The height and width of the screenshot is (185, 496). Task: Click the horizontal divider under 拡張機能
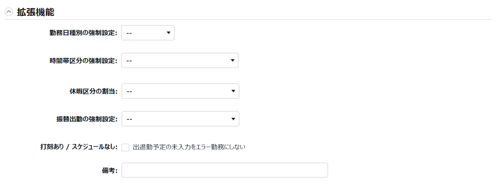(248, 19)
